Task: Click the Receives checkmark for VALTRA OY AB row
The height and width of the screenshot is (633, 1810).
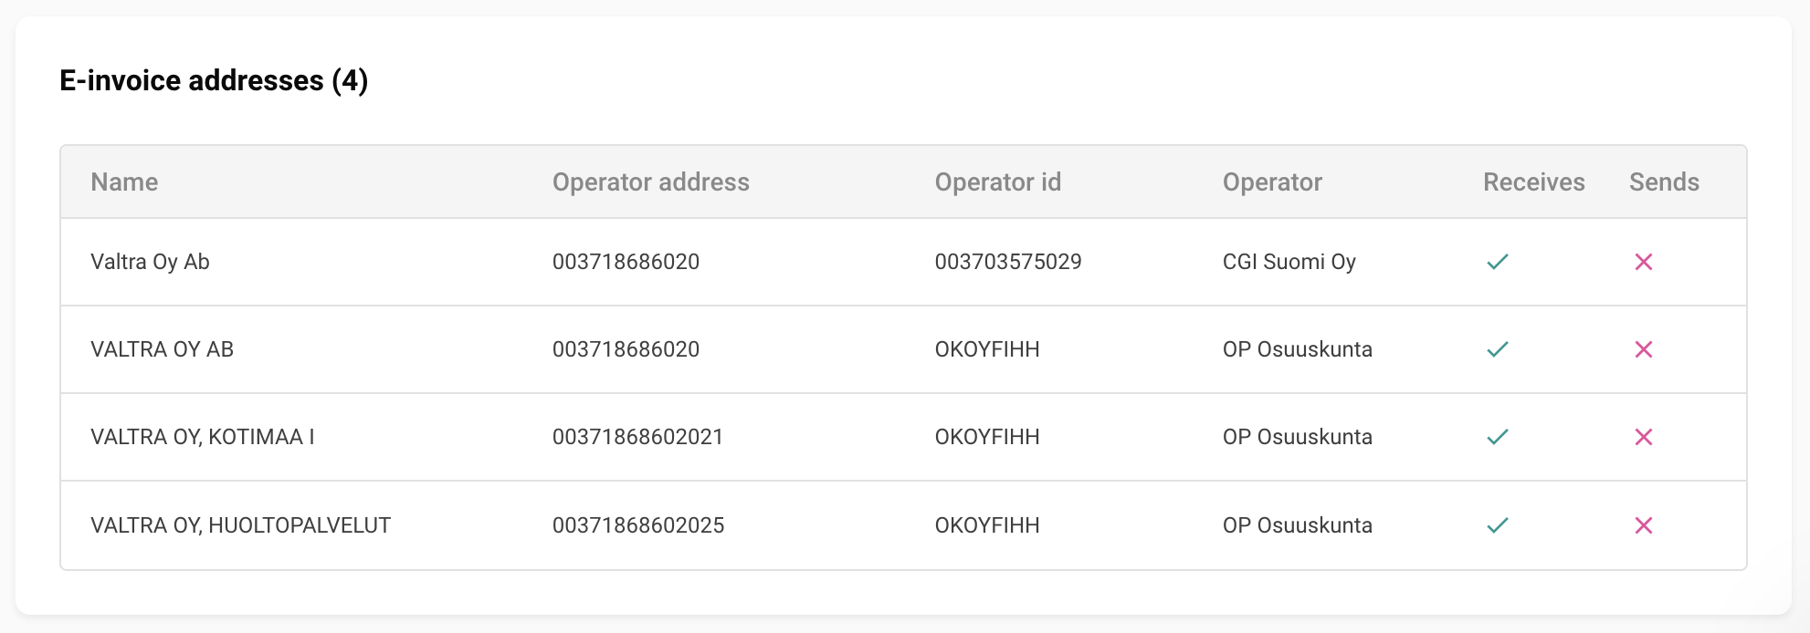Action: pyautogui.click(x=1497, y=349)
